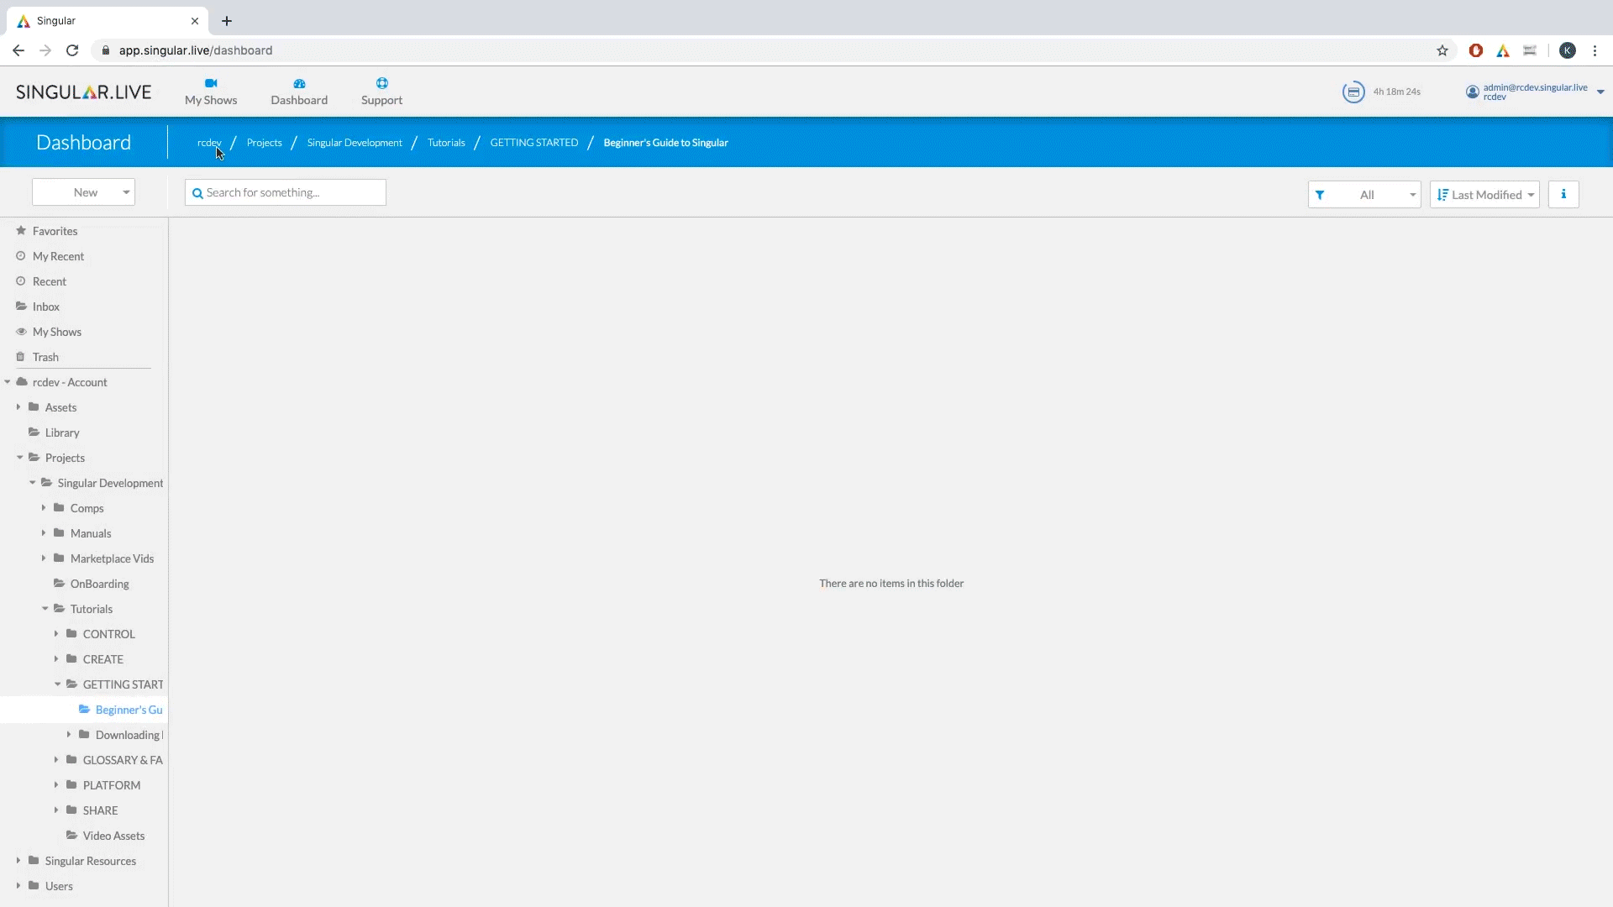
Task: Select the OnBoarding folder
Action: point(99,584)
